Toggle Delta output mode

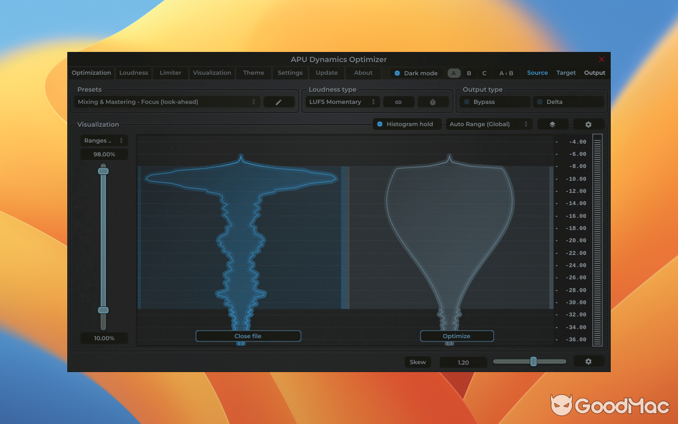pyautogui.click(x=569, y=101)
